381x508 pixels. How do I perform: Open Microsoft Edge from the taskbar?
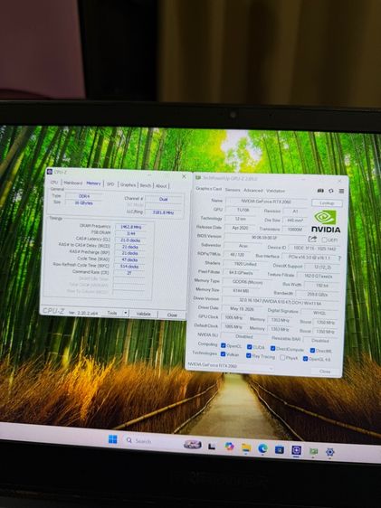pyautogui.click(x=262, y=448)
